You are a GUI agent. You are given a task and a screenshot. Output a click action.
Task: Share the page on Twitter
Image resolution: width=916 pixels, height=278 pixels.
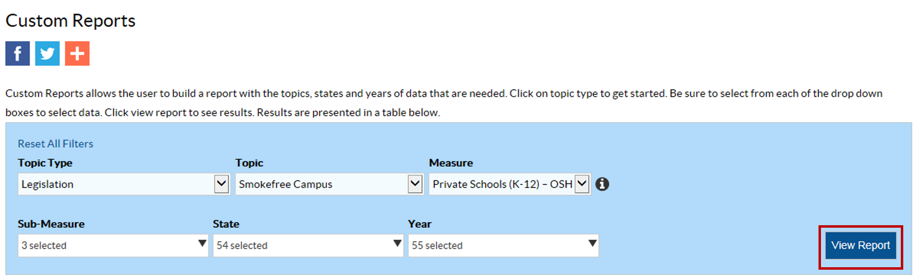coord(48,53)
